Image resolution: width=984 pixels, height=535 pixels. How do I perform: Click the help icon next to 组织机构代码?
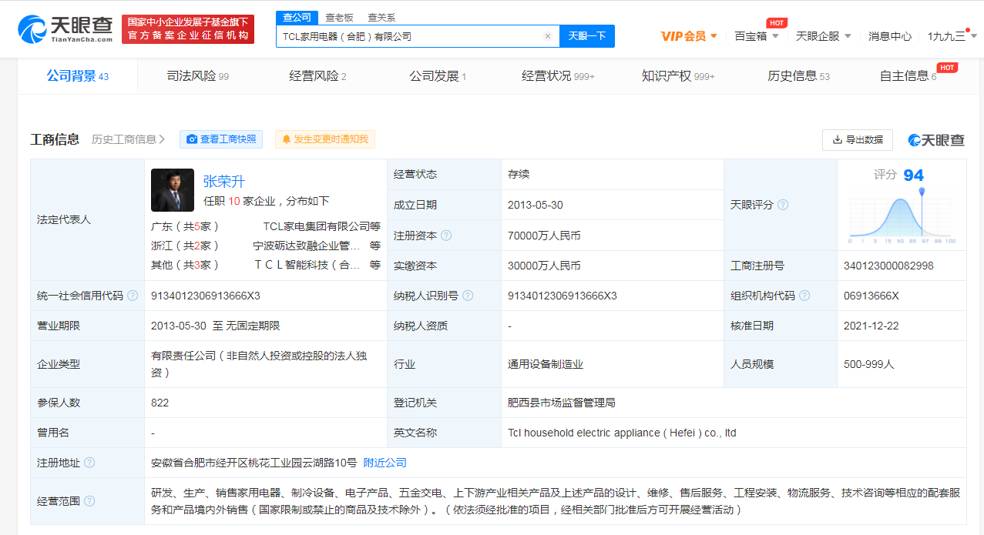[804, 296]
